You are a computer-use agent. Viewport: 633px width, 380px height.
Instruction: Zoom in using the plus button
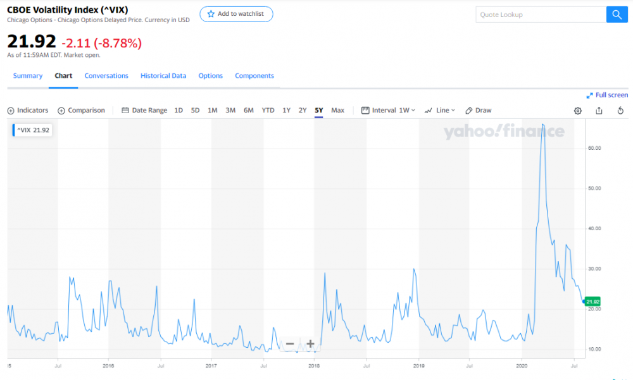coord(311,345)
